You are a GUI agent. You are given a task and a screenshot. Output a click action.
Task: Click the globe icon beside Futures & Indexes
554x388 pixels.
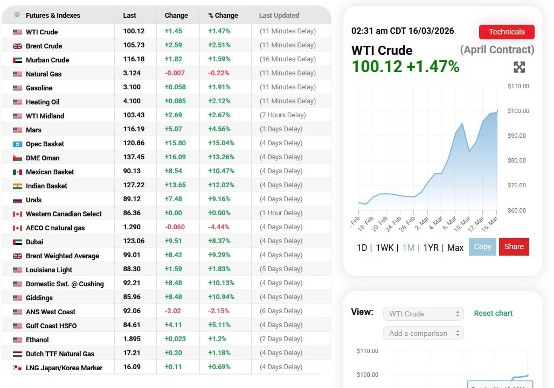(17, 15)
